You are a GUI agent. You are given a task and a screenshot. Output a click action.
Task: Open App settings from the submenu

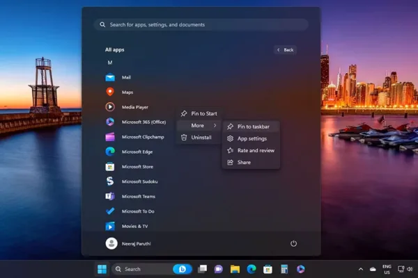pyautogui.click(x=251, y=138)
